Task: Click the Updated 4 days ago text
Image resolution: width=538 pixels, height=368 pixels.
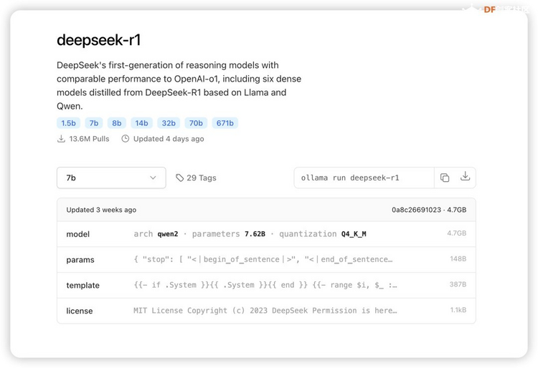Action: pos(169,139)
